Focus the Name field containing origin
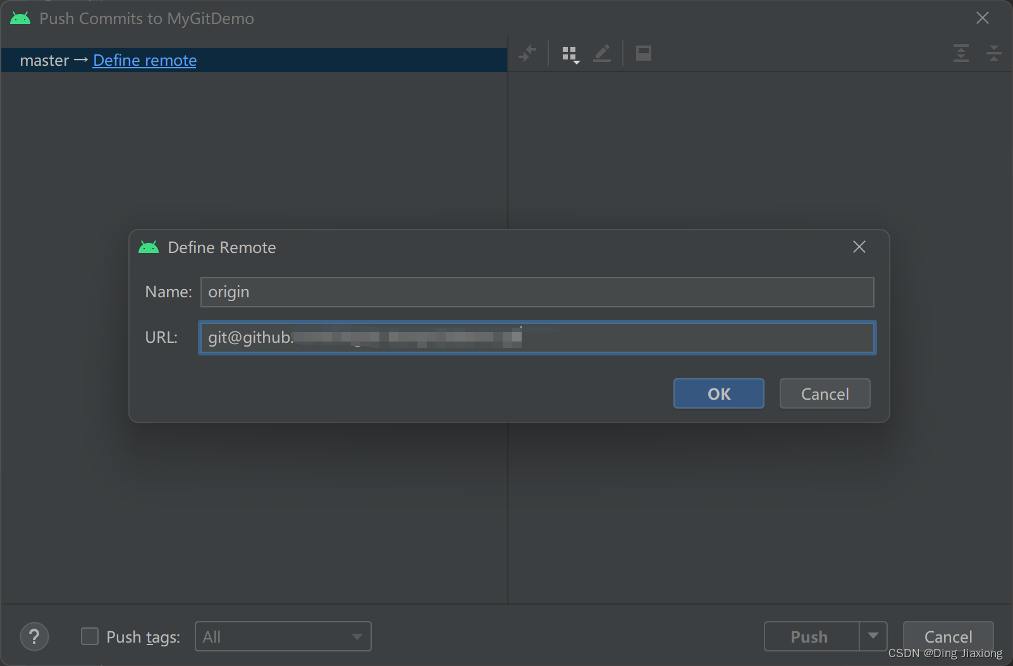Viewport: 1013px width, 666px height. (x=537, y=292)
